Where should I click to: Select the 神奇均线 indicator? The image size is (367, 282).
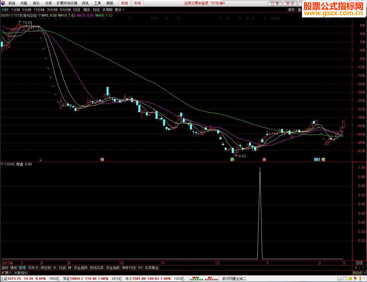coord(129,268)
